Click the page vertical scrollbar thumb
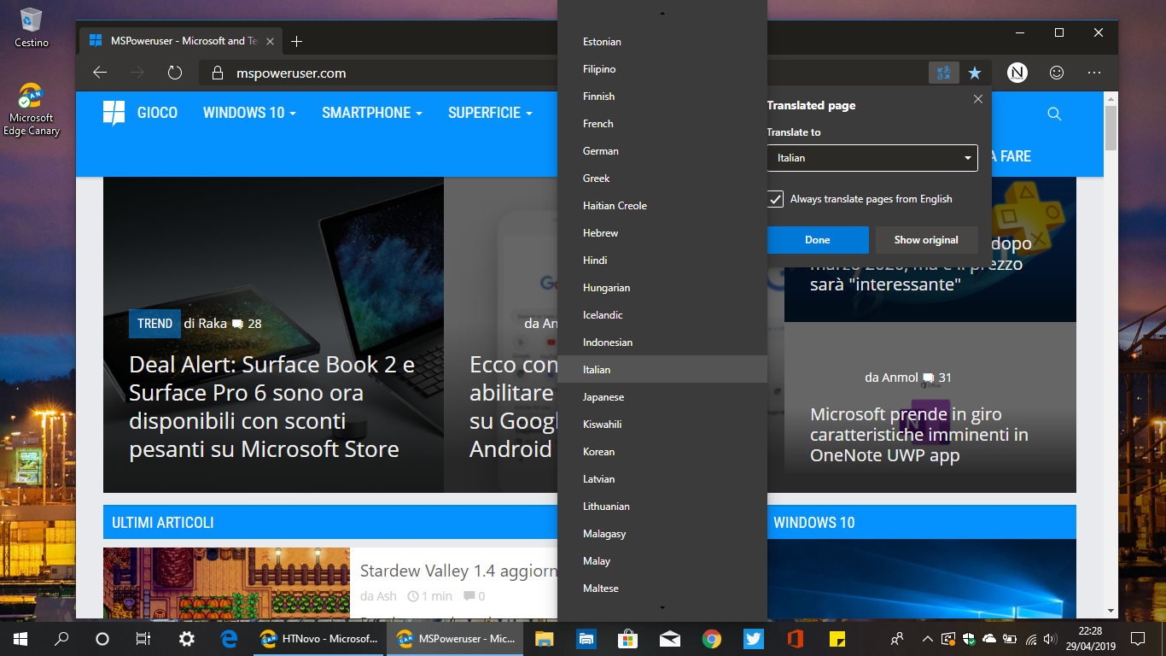Screen dimensions: 1166x656 [x=1111, y=128]
